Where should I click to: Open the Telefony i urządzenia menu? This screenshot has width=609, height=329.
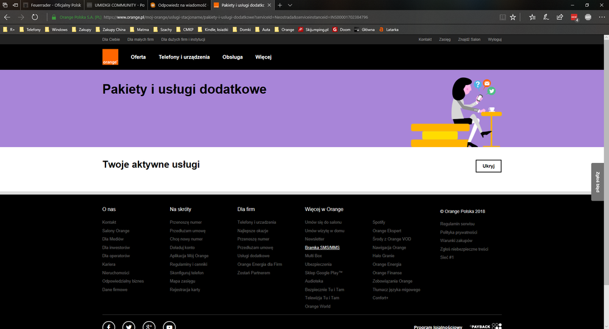pyautogui.click(x=184, y=57)
